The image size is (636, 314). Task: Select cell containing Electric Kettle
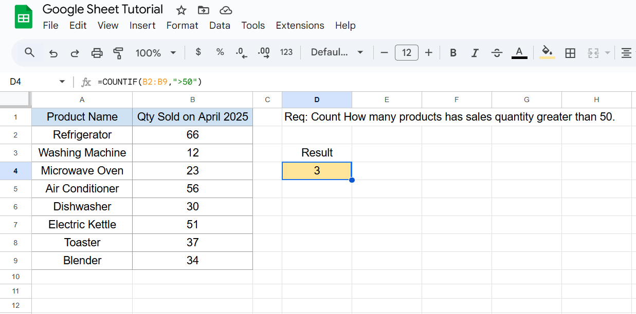[82, 225]
